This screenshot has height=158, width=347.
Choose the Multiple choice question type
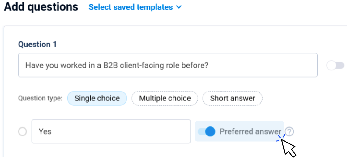coord(165,99)
